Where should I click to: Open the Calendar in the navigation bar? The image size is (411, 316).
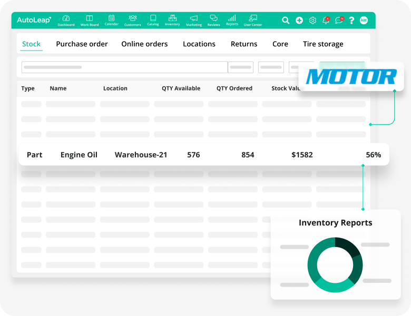(111, 20)
